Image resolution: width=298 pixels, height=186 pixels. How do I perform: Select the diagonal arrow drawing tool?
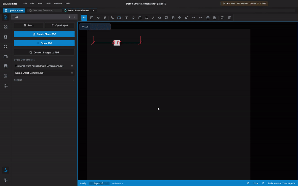(x=153, y=18)
